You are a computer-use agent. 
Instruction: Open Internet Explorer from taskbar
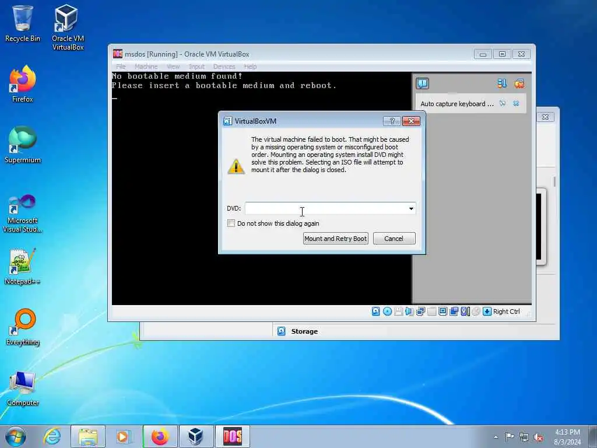[x=52, y=436]
